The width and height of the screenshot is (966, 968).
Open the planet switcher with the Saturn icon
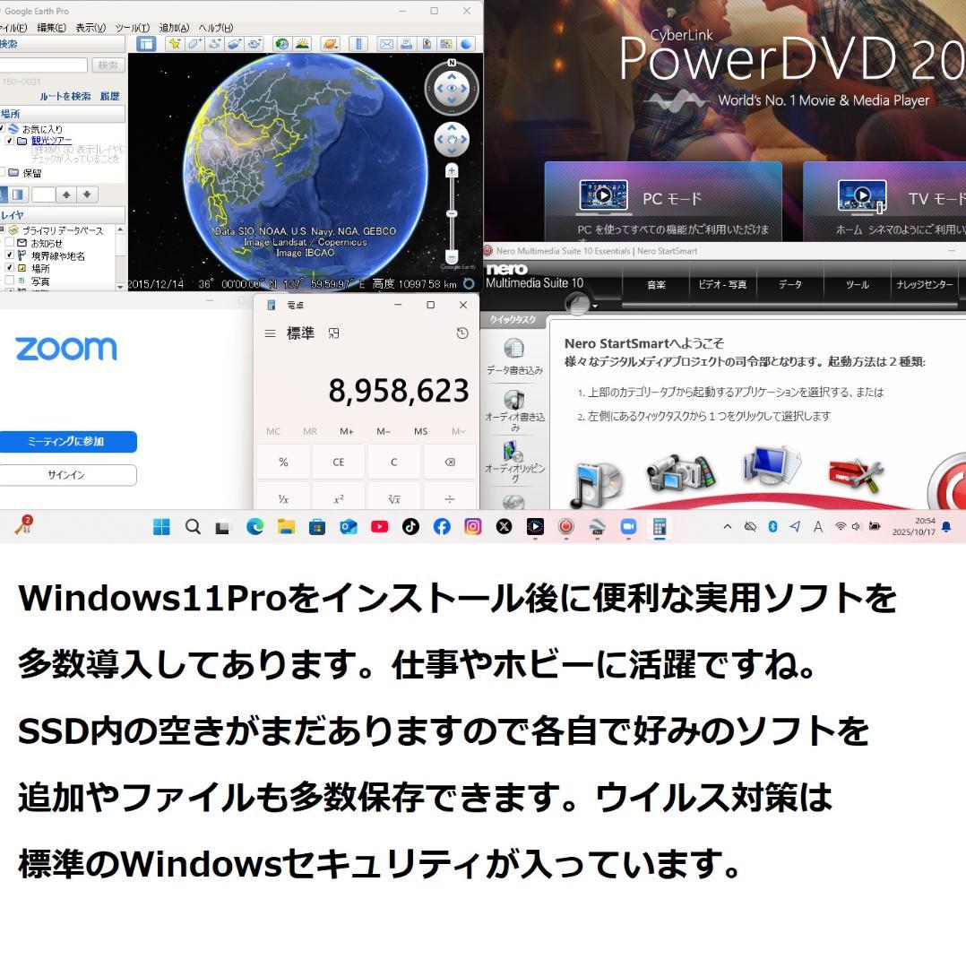coord(331,44)
